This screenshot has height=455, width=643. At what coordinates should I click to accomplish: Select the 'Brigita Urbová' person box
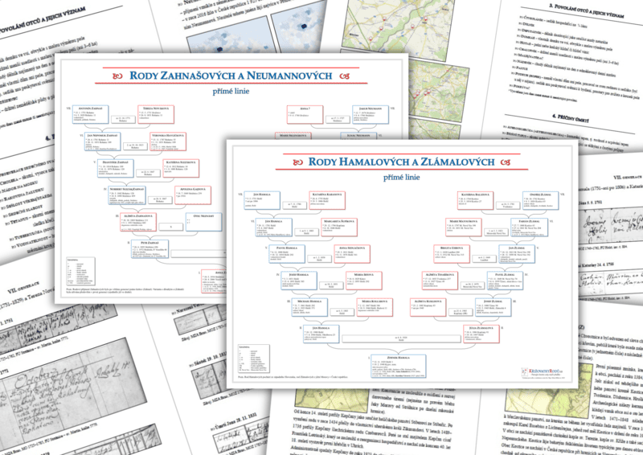pos(452,254)
